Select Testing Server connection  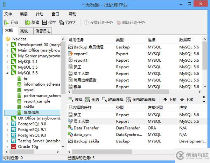[39, 141]
